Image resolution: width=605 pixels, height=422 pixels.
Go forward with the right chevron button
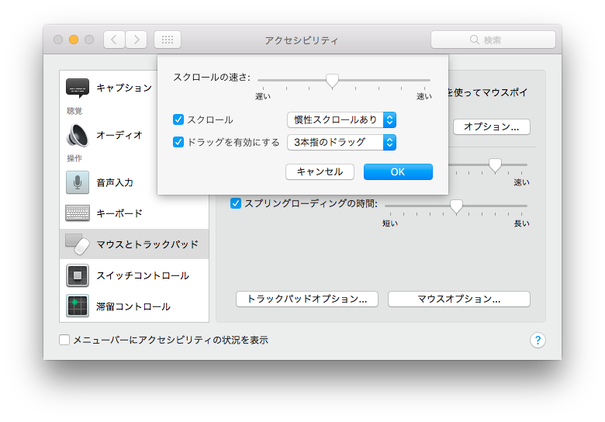(x=137, y=40)
